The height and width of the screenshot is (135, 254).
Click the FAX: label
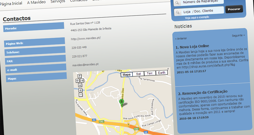10,61
